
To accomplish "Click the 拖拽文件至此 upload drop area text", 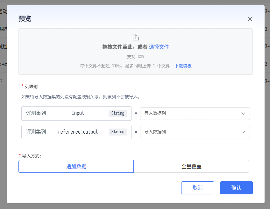I will pyautogui.click(x=125, y=47).
